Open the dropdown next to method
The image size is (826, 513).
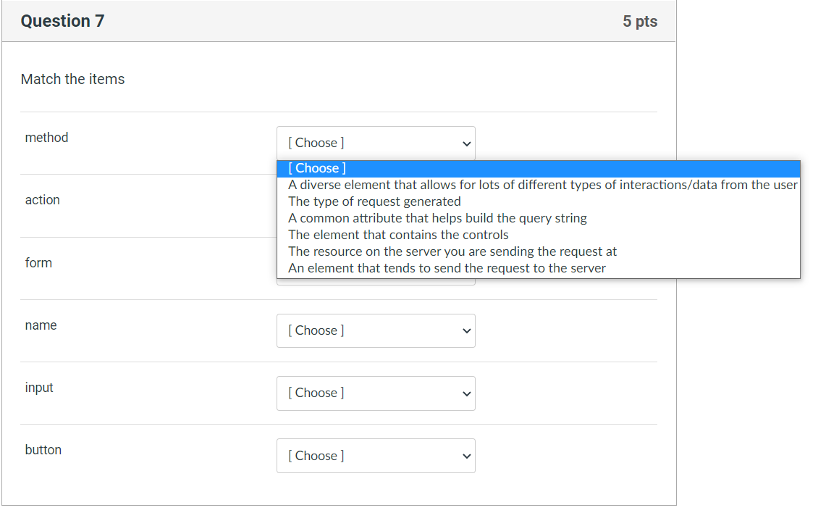[x=375, y=142]
